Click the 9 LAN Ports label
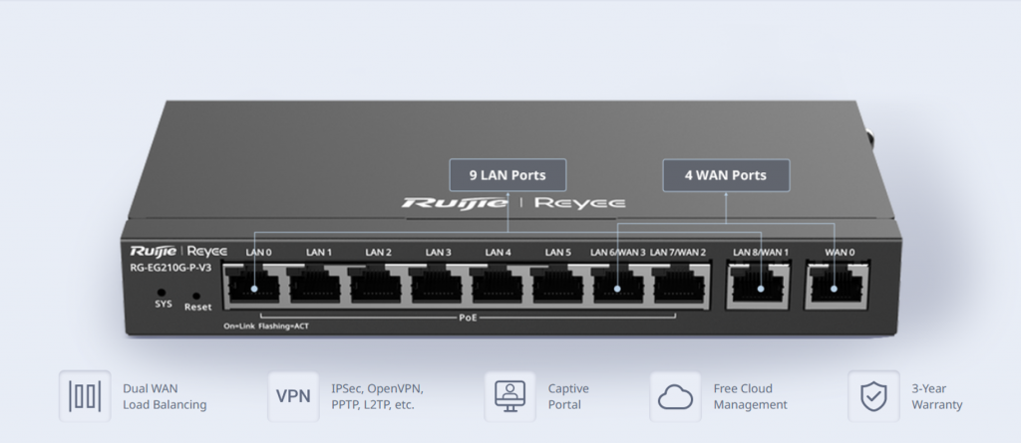Image resolution: width=1021 pixels, height=443 pixels. 508,175
